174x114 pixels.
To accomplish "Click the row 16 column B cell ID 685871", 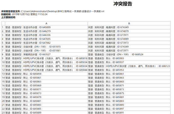I will (129, 86).
